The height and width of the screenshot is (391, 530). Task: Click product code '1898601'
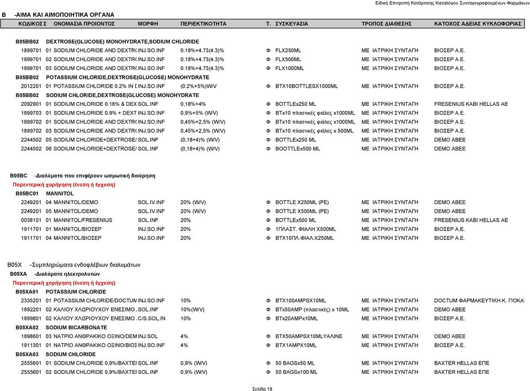click(31, 336)
